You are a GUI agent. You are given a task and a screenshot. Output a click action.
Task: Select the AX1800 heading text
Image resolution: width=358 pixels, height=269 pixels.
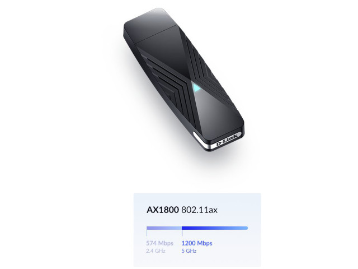pos(163,210)
